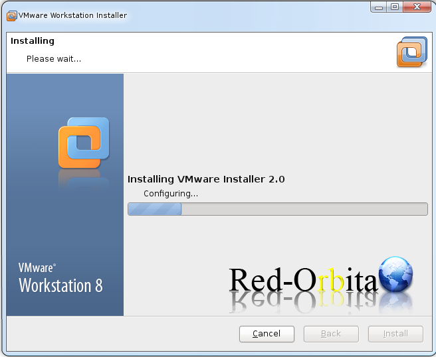
Task: Click the 'Installing VMware Installer 2.0' text
Action: point(206,179)
